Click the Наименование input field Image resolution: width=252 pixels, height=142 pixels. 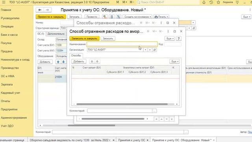coord(122,44)
